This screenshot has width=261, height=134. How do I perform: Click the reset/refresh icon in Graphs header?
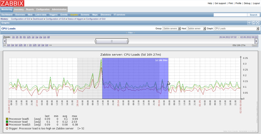pyautogui.click(x=253, y=23)
